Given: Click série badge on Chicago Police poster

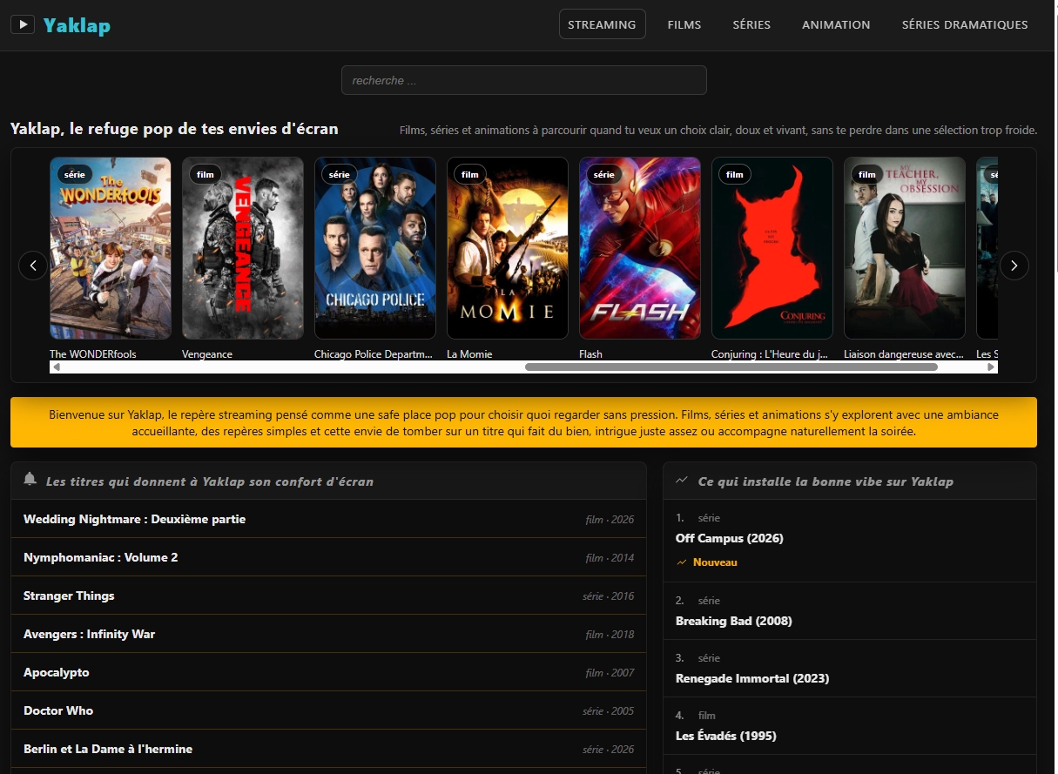Looking at the screenshot, I should pyautogui.click(x=340, y=174).
